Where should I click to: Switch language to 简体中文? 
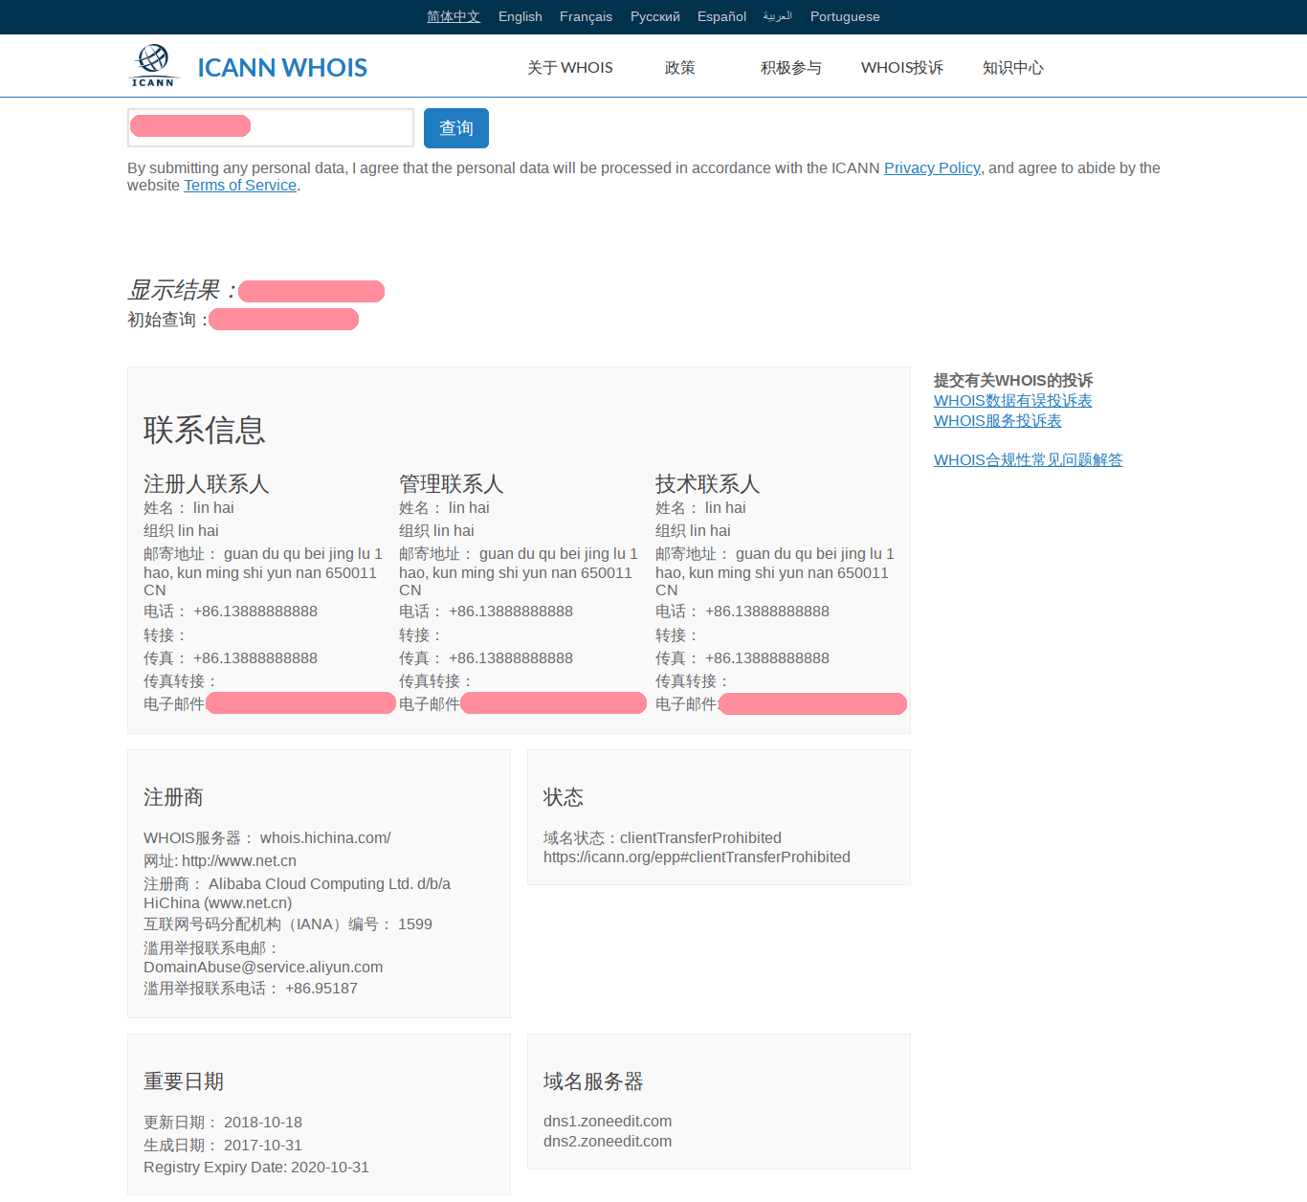(454, 16)
